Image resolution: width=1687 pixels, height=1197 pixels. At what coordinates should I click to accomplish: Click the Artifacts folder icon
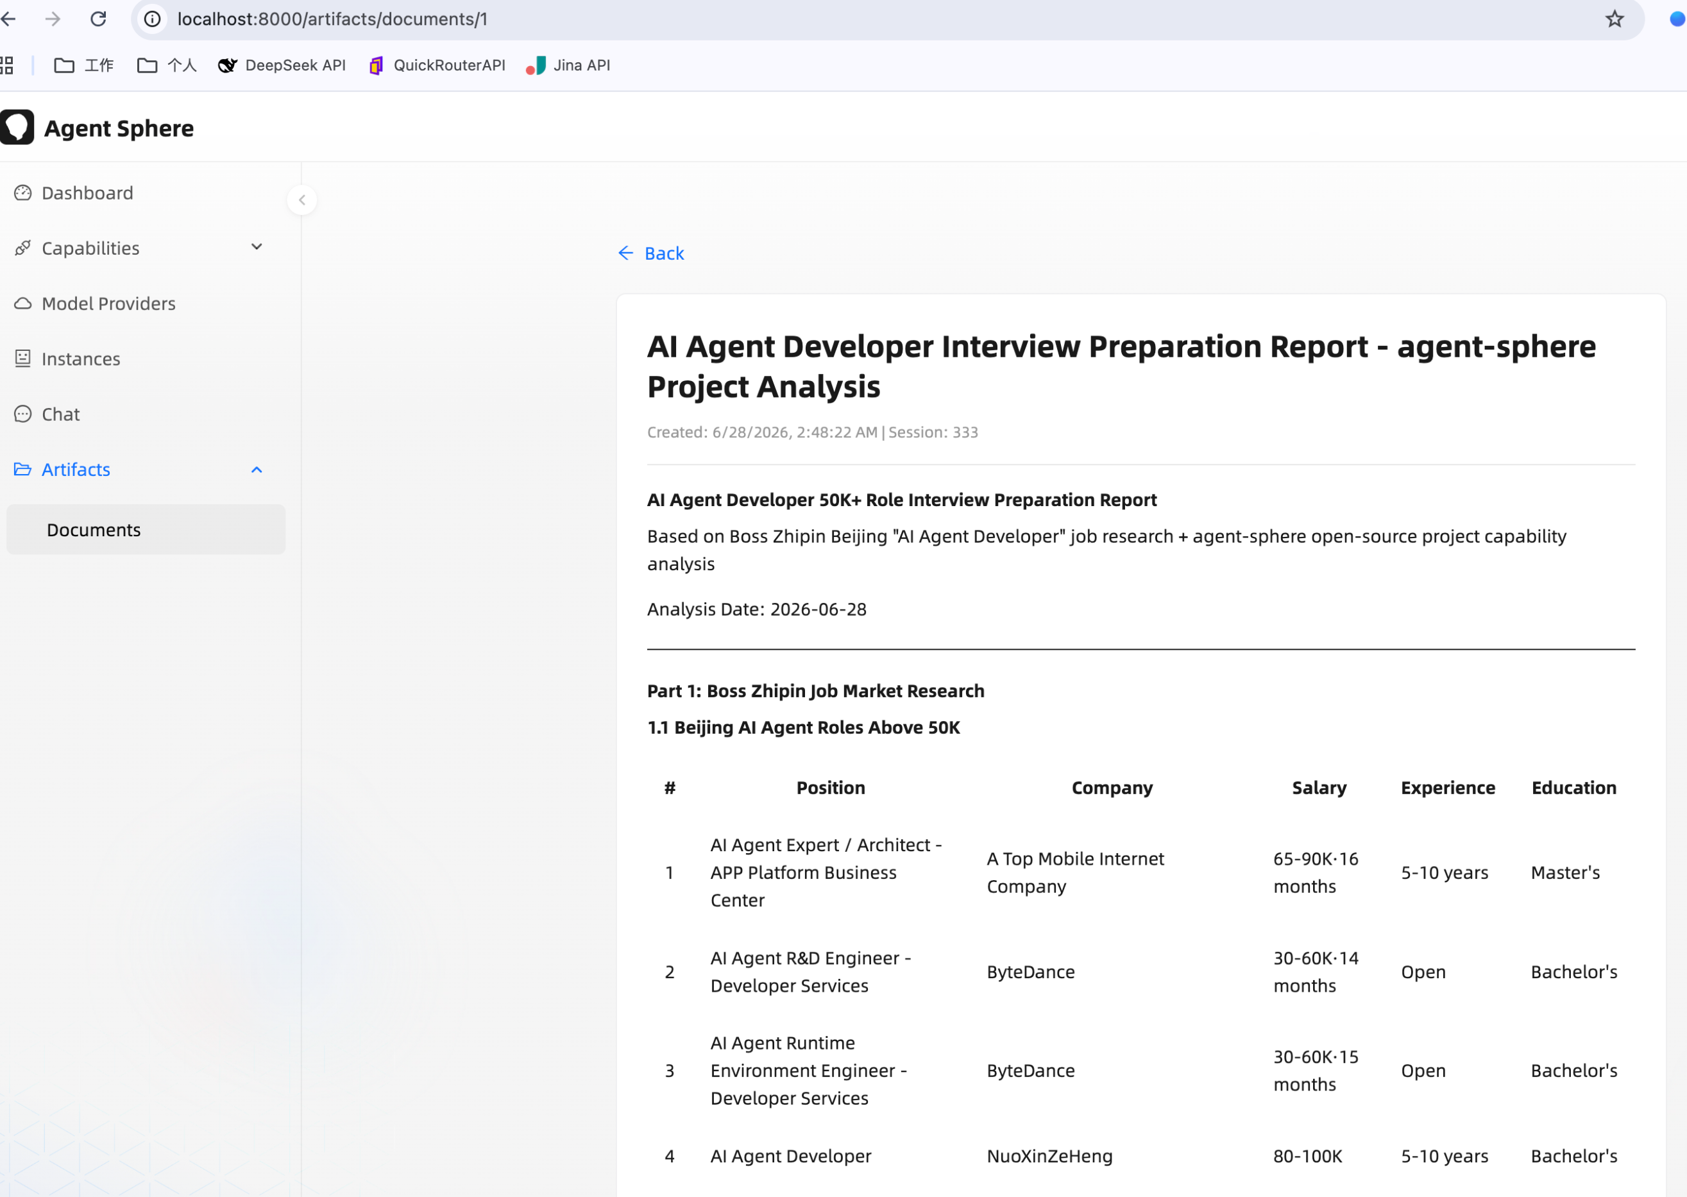click(23, 470)
